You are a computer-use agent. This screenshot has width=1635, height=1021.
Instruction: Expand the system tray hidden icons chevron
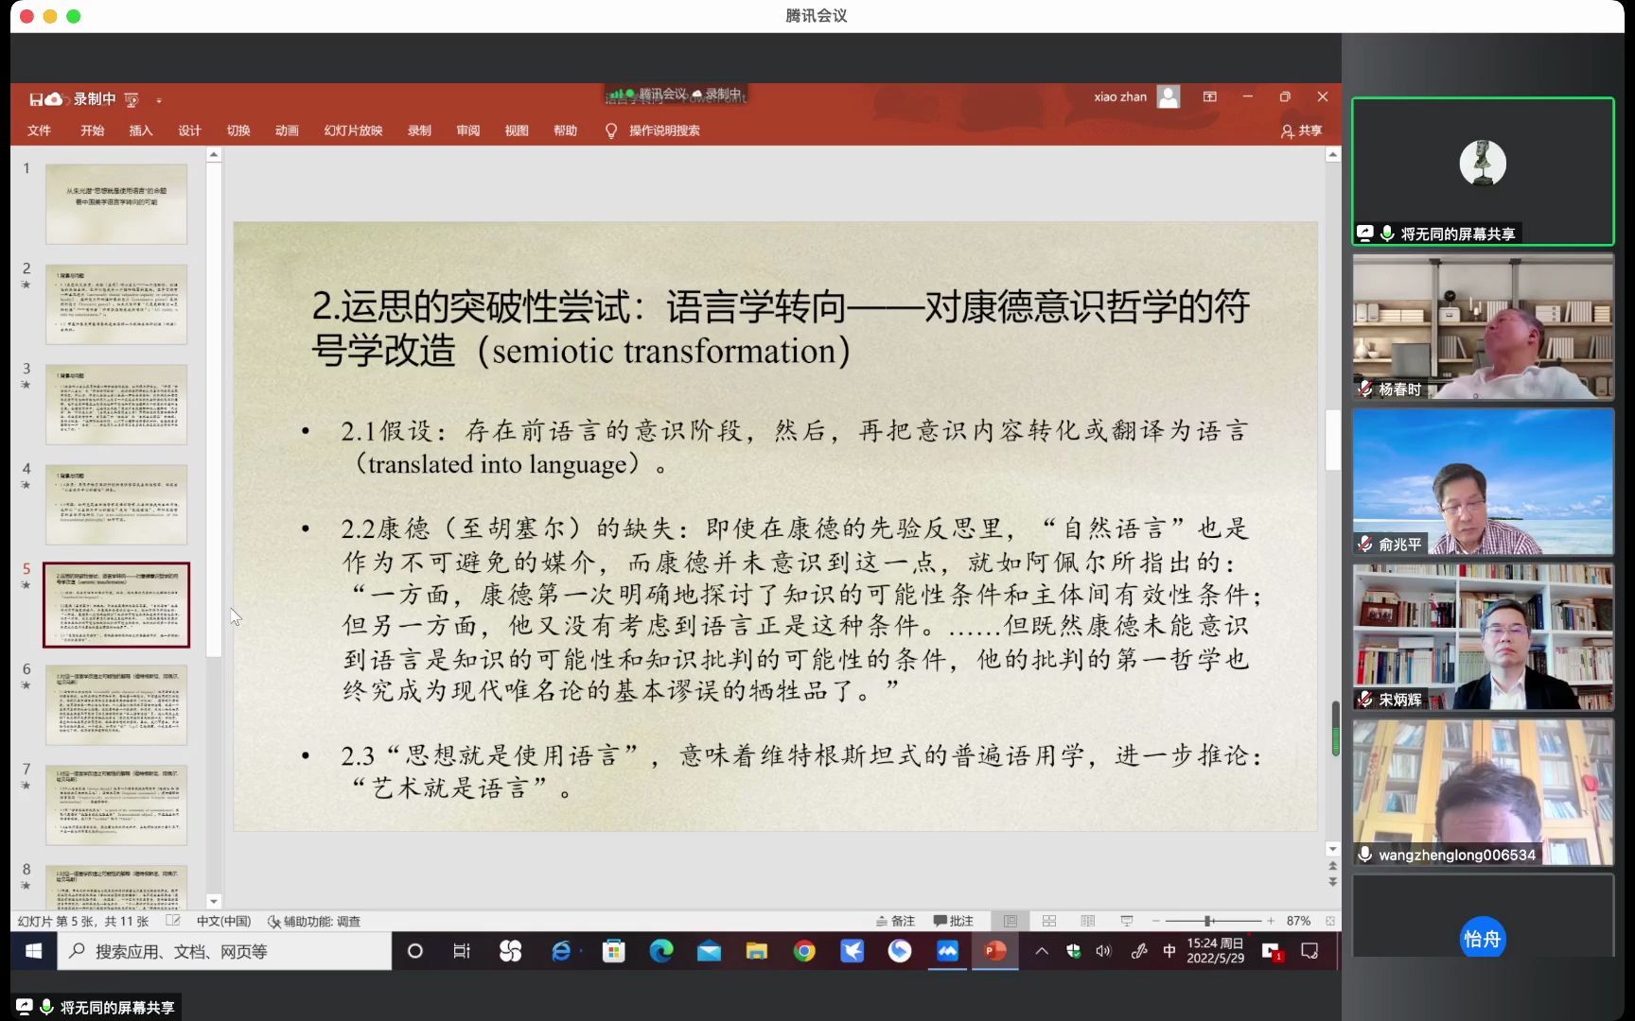[1042, 951]
